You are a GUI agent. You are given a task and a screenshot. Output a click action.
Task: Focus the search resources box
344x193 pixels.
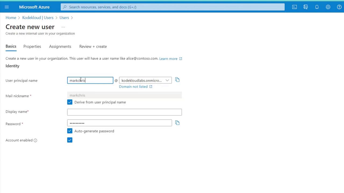(173, 7)
